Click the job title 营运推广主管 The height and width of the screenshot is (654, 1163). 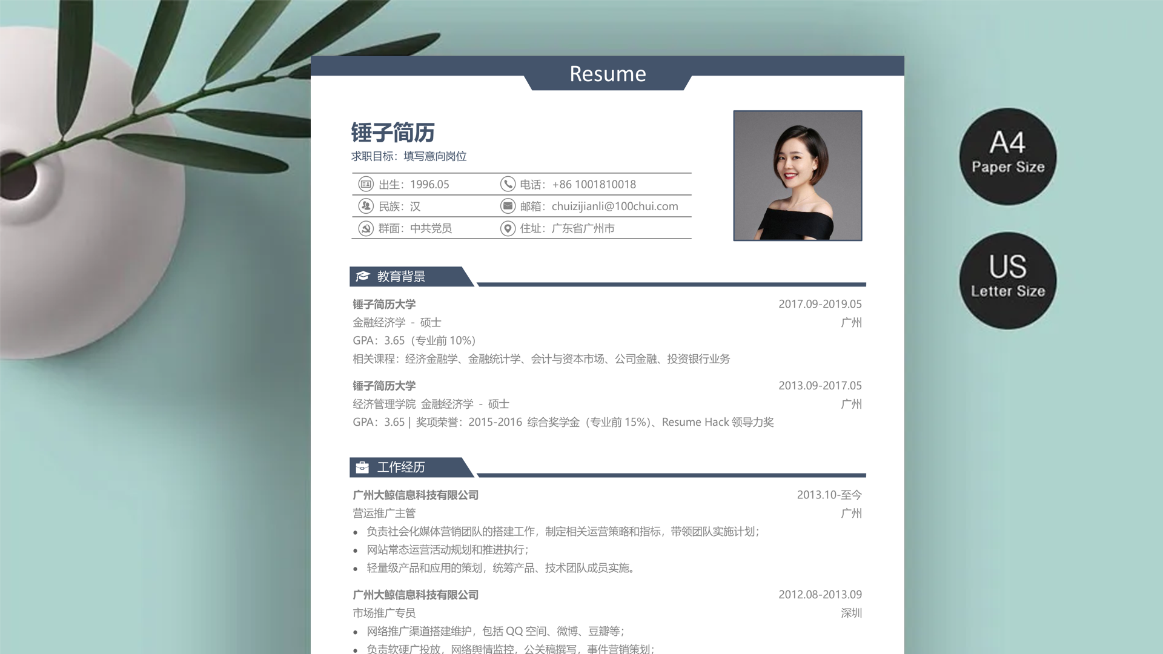click(384, 513)
